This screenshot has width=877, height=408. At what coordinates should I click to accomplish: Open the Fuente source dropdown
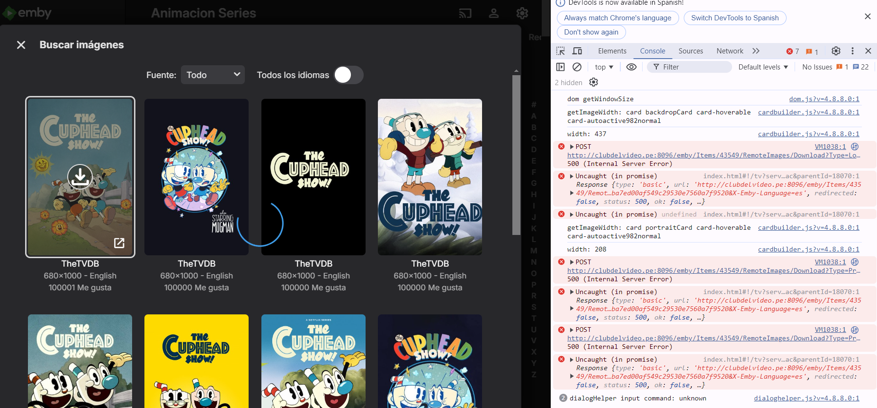point(213,75)
